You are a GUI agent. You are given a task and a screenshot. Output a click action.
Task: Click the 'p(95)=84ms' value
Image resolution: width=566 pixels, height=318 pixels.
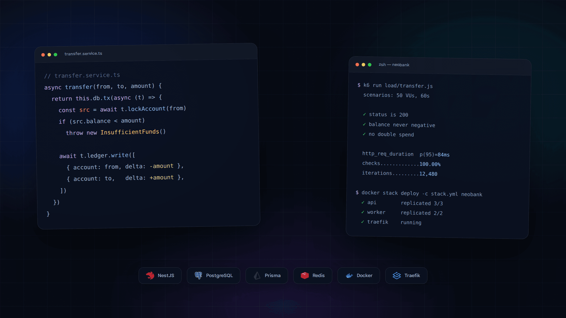point(435,155)
